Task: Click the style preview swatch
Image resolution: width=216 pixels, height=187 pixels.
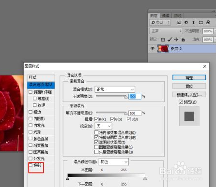Action: pyautogui.click(x=189, y=116)
